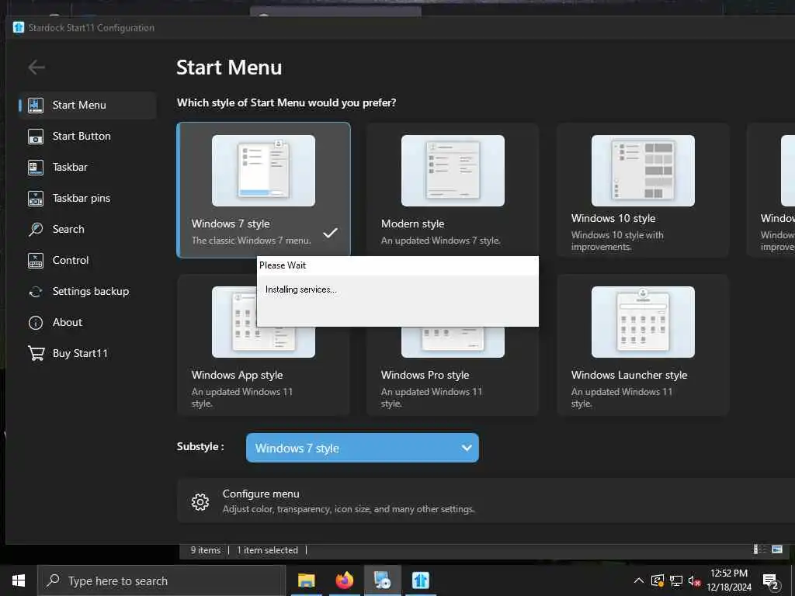Click the Modern style preview thumbnail
This screenshot has width=795, height=596.
coord(453,170)
